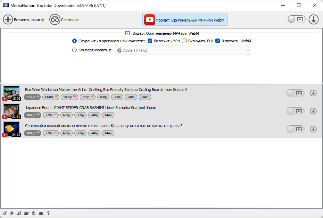The height and width of the screenshot is (218, 323).
Task: Select 720p HD quality for Eco Wise video
Action: [x=88, y=97]
